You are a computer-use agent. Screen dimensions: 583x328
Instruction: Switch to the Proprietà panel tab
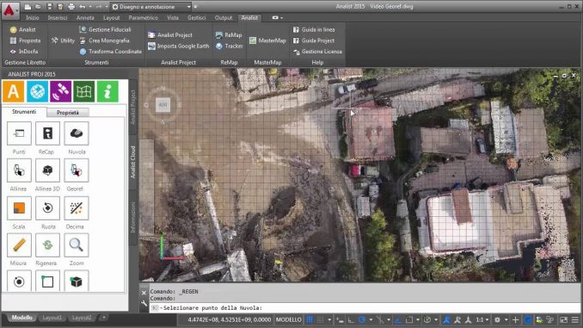[68, 113]
